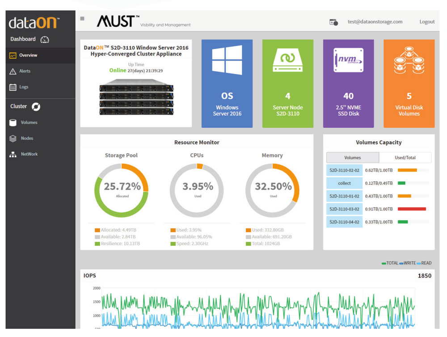Screen dimensions: 447x337
Task: Open Volumes in the sidebar
Action: [41, 122]
